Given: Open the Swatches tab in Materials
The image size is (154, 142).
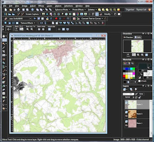Looking at the screenshot, I should pyautogui.click(x=132, y=63).
